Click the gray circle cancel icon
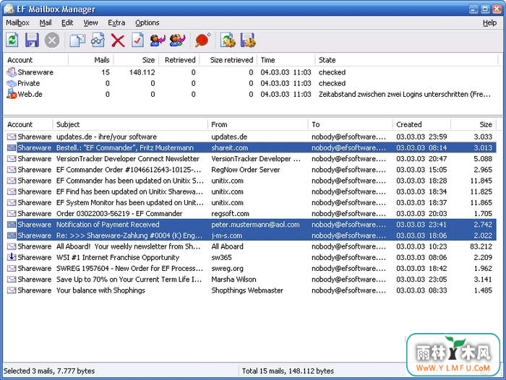Screen dimensions: 506x380 pos(52,40)
